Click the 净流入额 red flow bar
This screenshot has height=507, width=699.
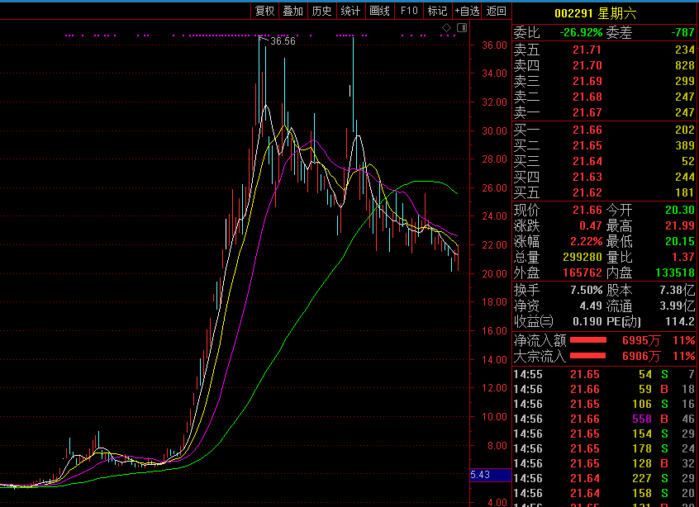(x=589, y=340)
